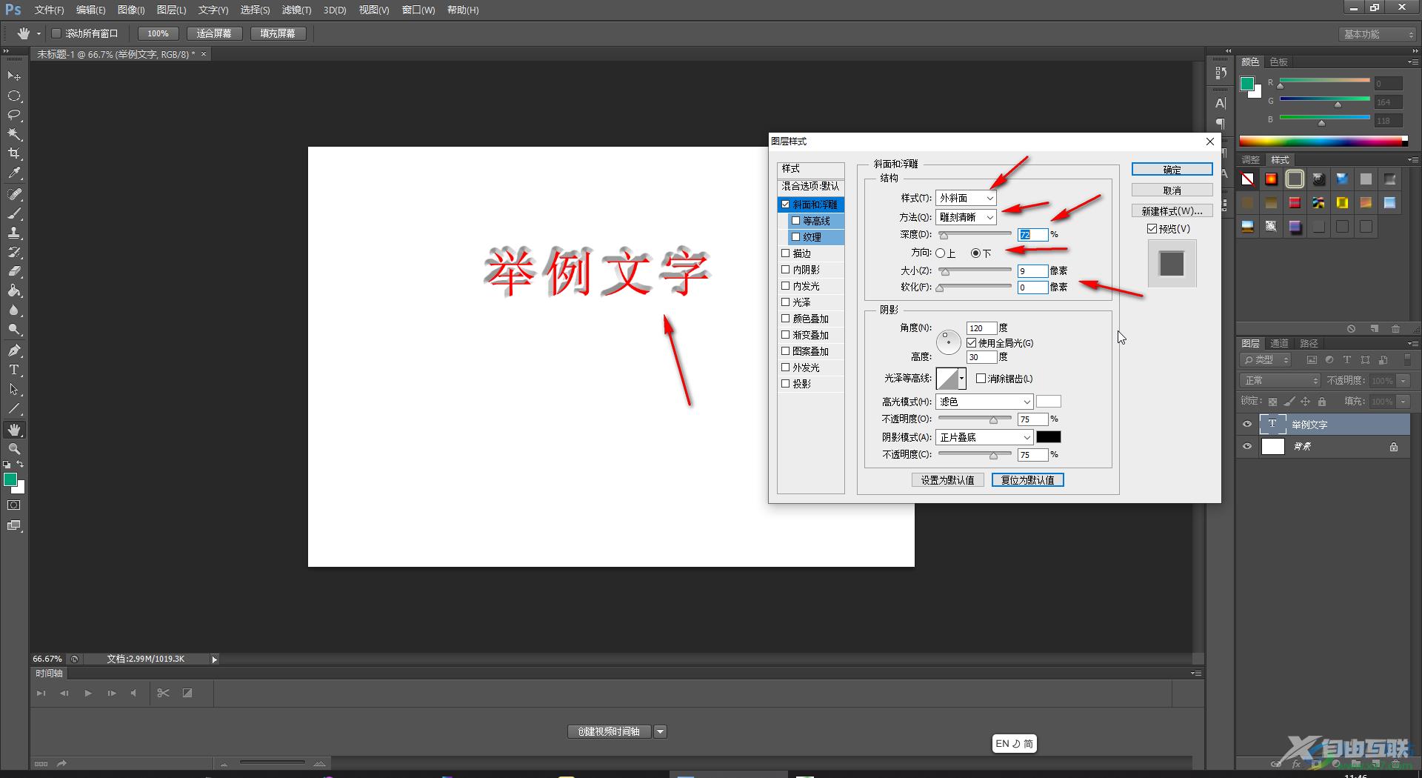Select the Magic Wand tool
Screen dimensions: 1422x778
coord(14,134)
